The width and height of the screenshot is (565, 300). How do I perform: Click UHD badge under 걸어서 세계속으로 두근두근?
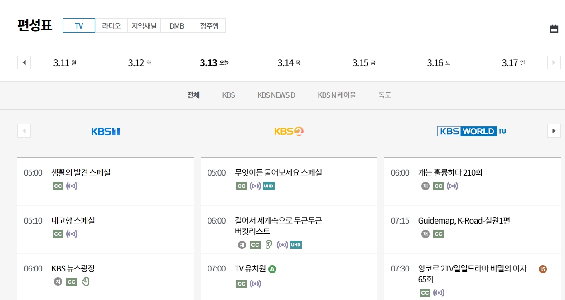coord(296,245)
